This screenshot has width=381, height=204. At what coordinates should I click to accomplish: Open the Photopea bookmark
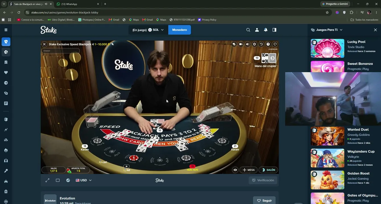[x=92, y=20]
